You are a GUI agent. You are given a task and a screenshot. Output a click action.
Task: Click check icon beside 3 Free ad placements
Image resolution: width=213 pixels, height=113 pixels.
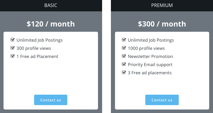124,73
